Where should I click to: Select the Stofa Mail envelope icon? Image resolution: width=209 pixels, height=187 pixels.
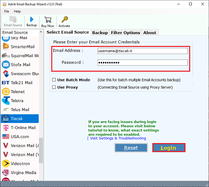(x=6, y=65)
